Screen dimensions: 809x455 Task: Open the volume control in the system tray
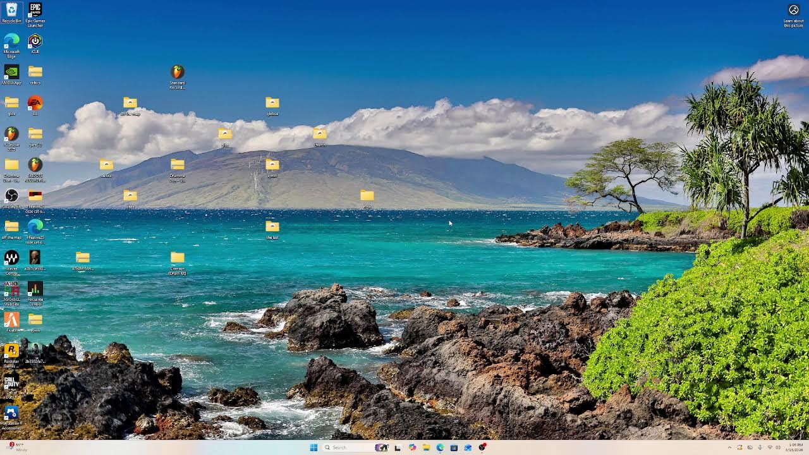777,447
